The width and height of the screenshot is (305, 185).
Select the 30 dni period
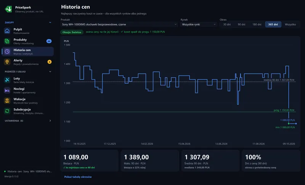[227, 24]
